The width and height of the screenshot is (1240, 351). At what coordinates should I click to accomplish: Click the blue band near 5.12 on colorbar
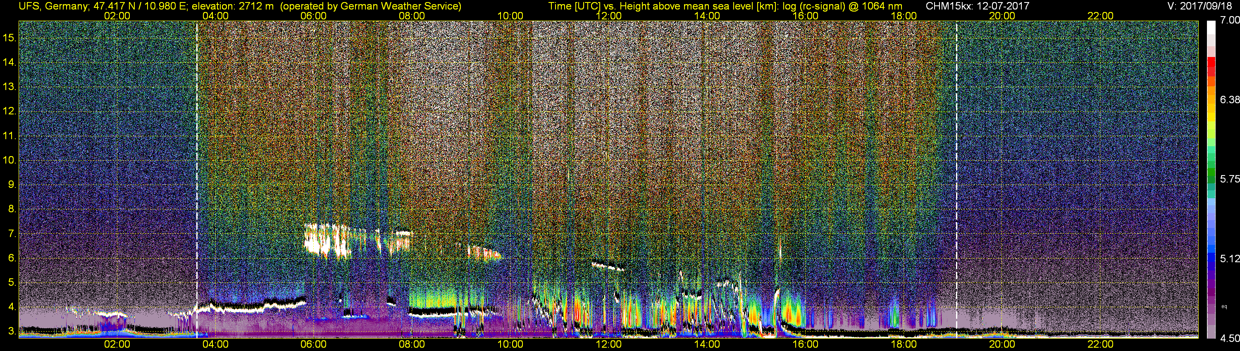pyautogui.click(x=1211, y=260)
